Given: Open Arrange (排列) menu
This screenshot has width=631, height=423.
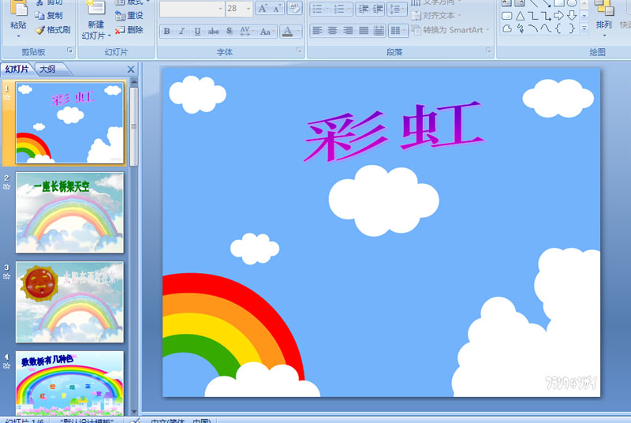Looking at the screenshot, I should [603, 19].
